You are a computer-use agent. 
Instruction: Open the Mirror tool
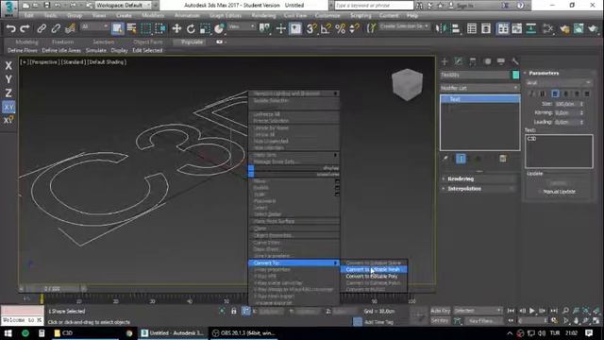pyautogui.click(x=441, y=28)
